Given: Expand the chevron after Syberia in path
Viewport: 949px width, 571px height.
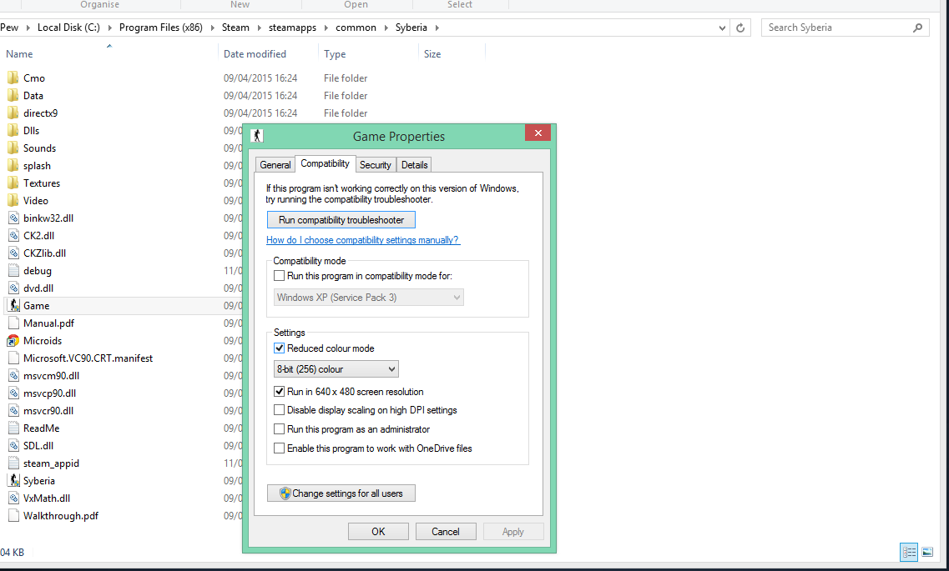Looking at the screenshot, I should pyautogui.click(x=437, y=28).
